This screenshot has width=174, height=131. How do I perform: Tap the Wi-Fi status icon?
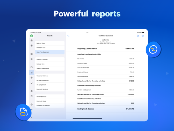(138, 33)
